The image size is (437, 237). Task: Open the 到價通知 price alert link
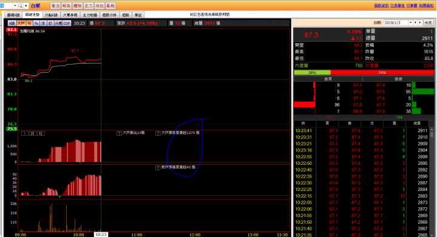pyautogui.click(x=426, y=5)
